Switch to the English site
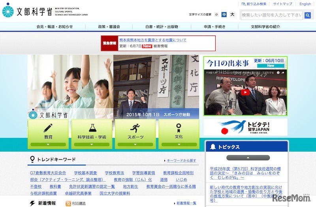Viewport: 316px width, 207px height. pyautogui.click(x=305, y=4)
